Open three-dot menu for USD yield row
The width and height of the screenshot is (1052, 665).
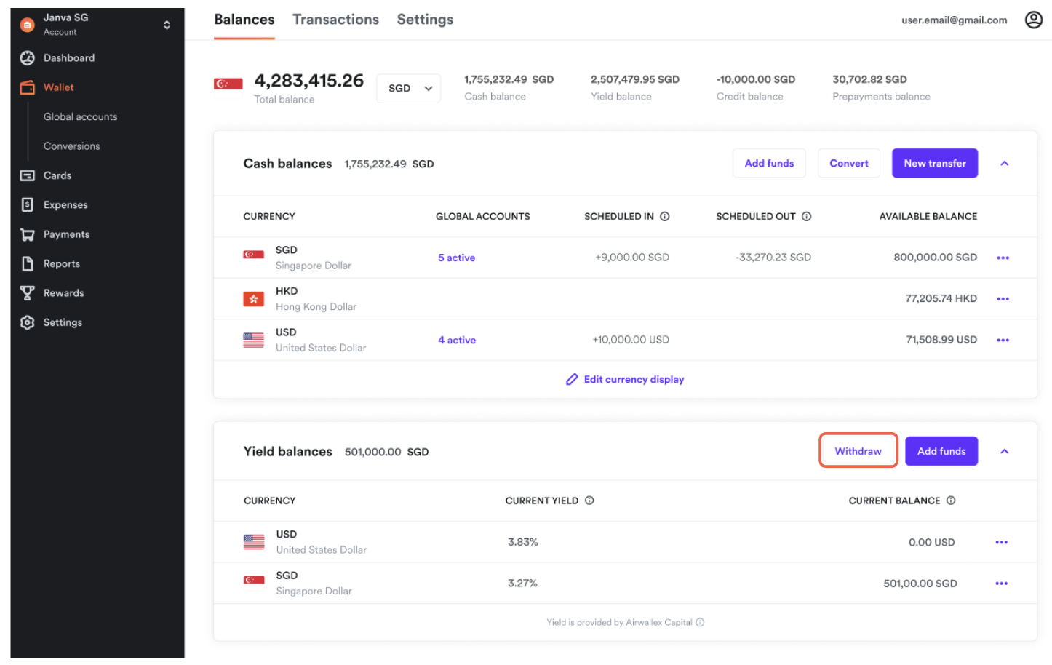point(1001,542)
